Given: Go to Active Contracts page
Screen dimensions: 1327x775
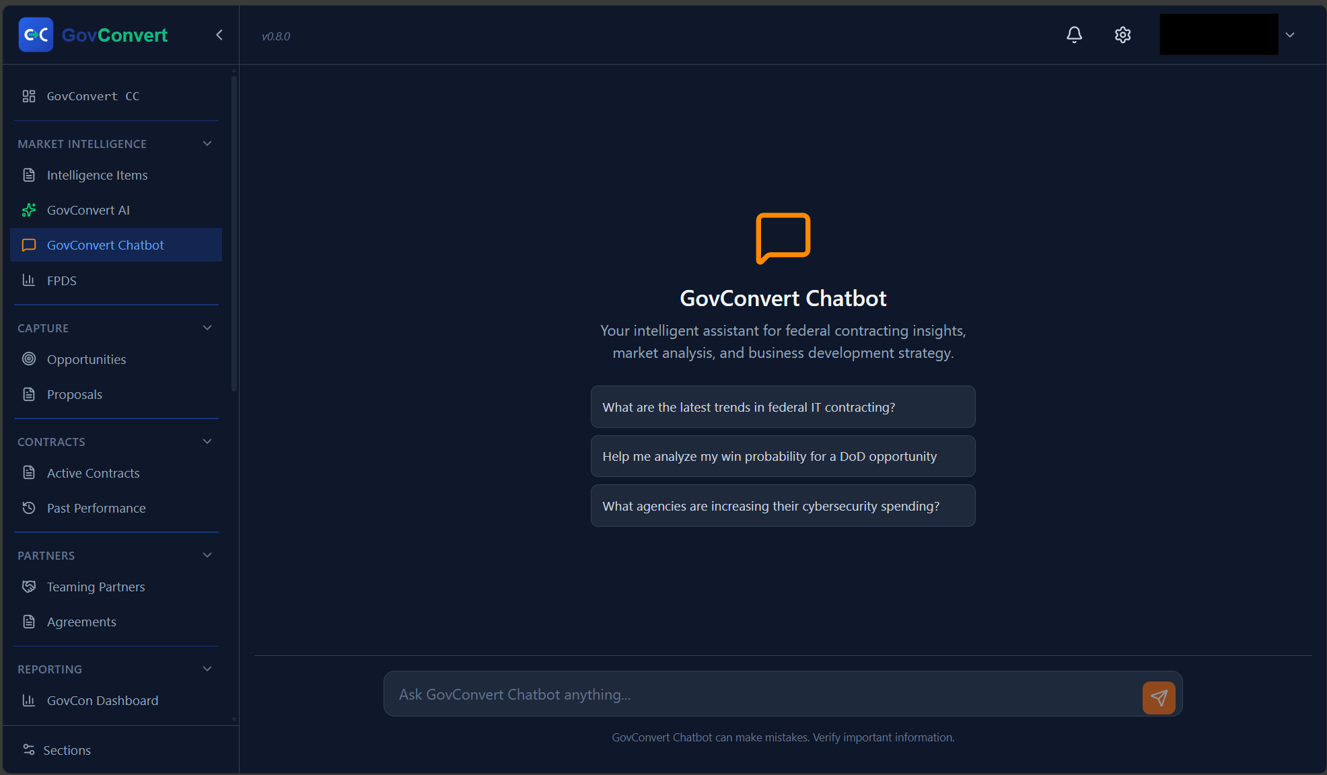Looking at the screenshot, I should pos(93,473).
